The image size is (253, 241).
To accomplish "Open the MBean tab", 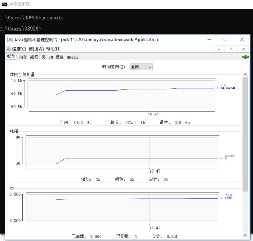I will click(72, 57).
